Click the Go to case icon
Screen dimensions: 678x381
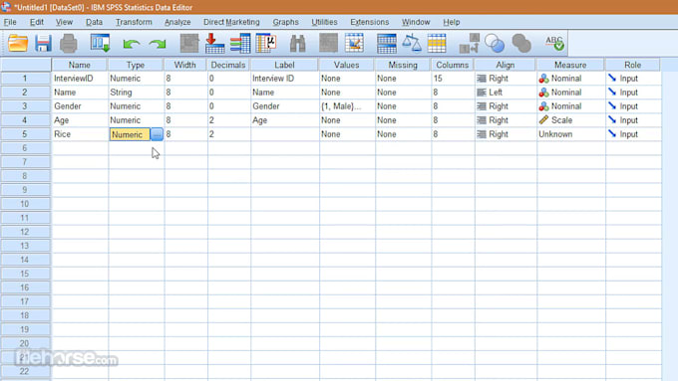click(189, 44)
